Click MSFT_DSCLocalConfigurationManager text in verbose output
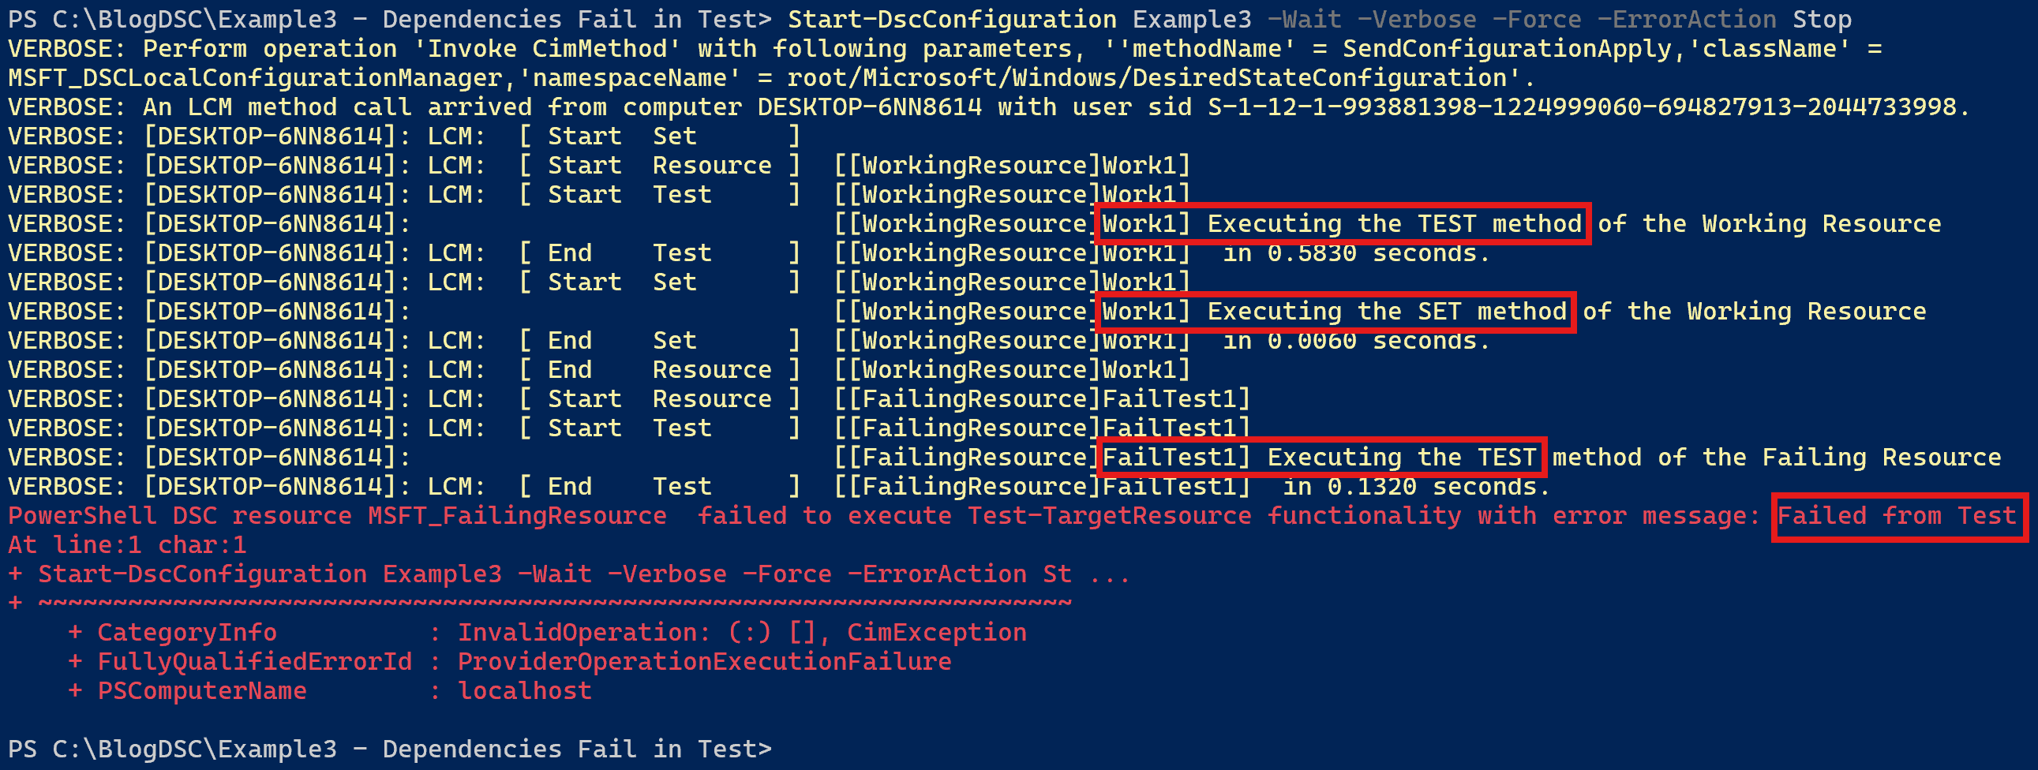2038x770 pixels. pos(255,77)
